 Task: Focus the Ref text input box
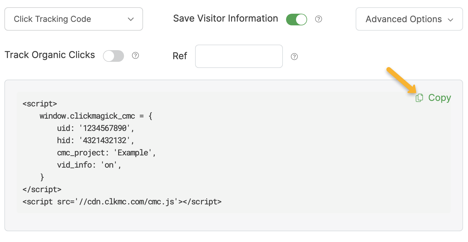click(x=239, y=56)
